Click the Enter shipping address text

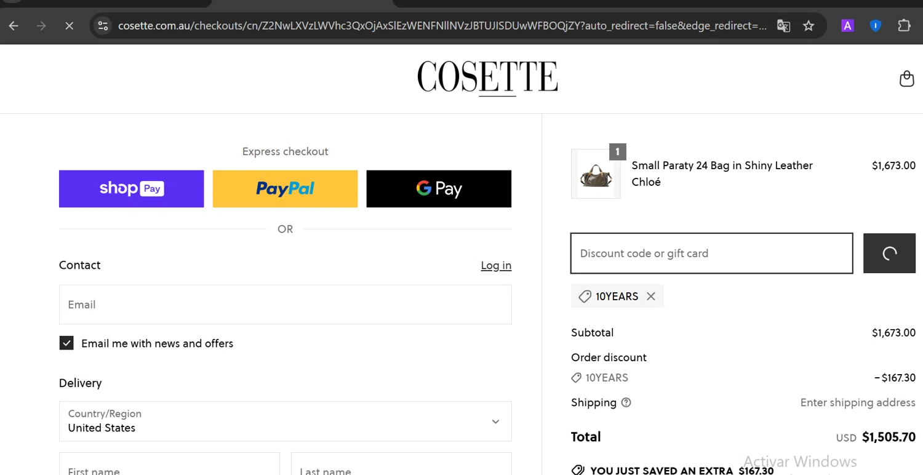pyautogui.click(x=858, y=402)
